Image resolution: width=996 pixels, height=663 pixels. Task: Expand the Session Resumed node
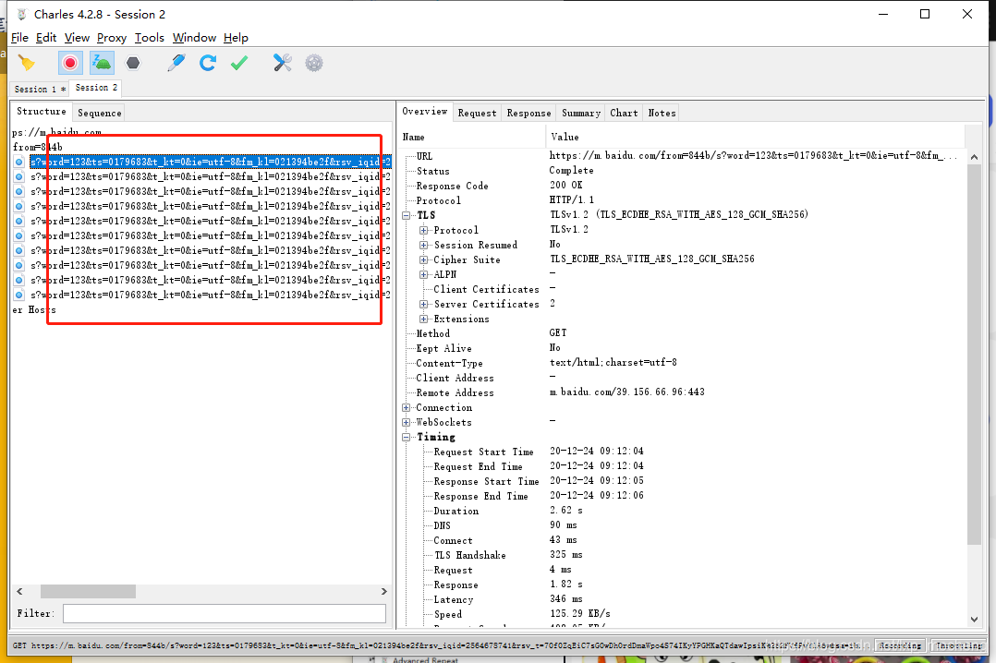[424, 245]
